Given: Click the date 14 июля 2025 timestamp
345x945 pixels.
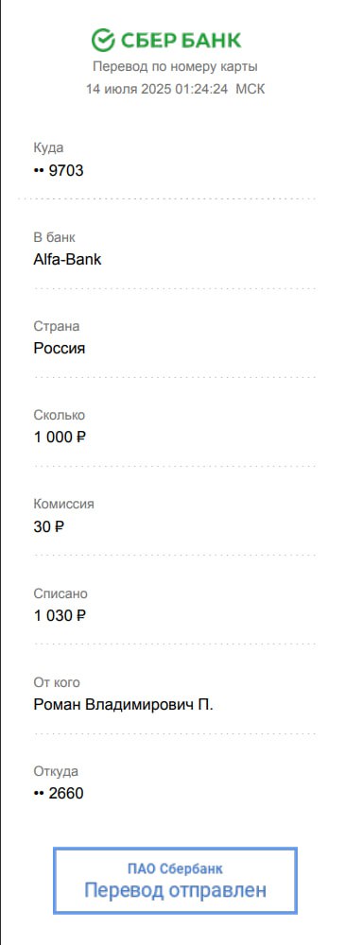Looking at the screenshot, I should coord(175,89).
